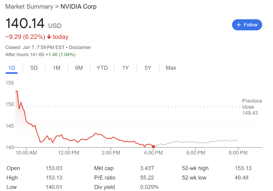Open the 6M chart range
273x191 pixels.
[79, 68]
